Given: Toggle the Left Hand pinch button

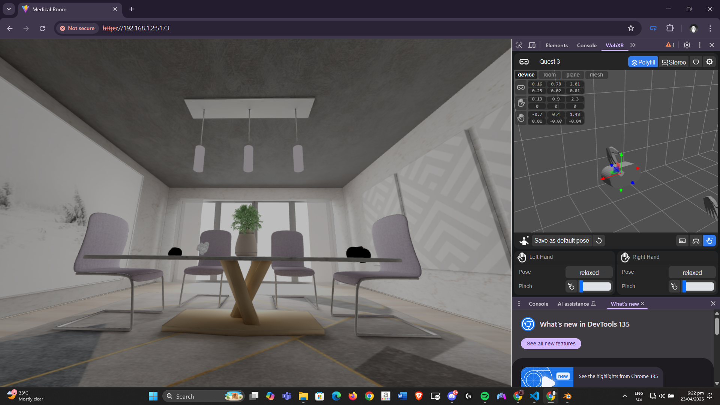Looking at the screenshot, I should point(571,286).
